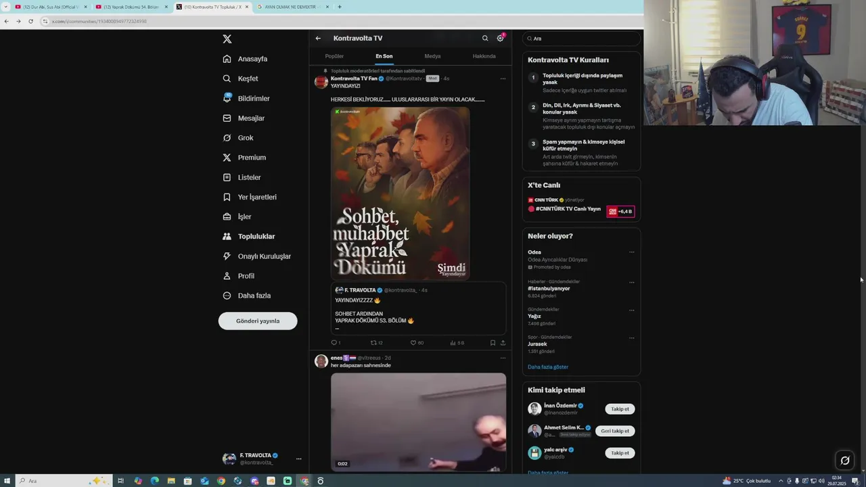Go back with the Kontravolta TV header arrow
Viewport: 866px width, 487px height.
coord(318,39)
